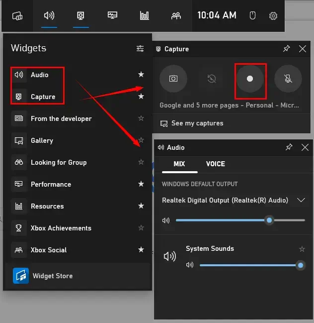Unfavorite the Performance widget star
The height and width of the screenshot is (323, 314).
(x=141, y=184)
